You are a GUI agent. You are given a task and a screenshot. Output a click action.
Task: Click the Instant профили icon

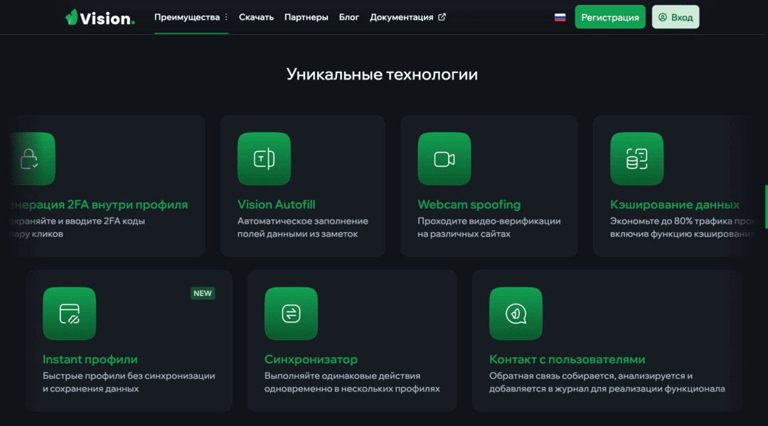[69, 314]
